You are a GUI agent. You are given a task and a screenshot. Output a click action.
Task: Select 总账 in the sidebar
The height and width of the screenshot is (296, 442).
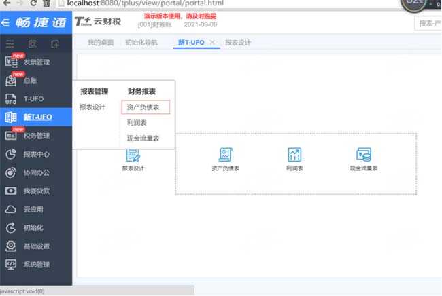pyautogui.click(x=31, y=81)
